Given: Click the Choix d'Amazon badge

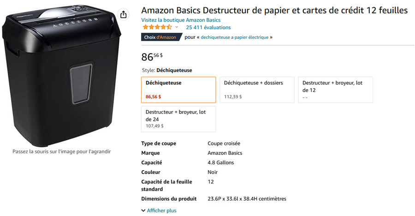Looking at the screenshot, I should [x=162, y=37].
